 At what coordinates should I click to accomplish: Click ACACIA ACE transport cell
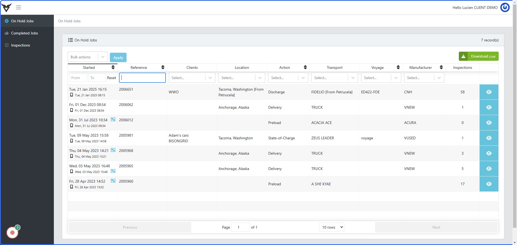322,123
